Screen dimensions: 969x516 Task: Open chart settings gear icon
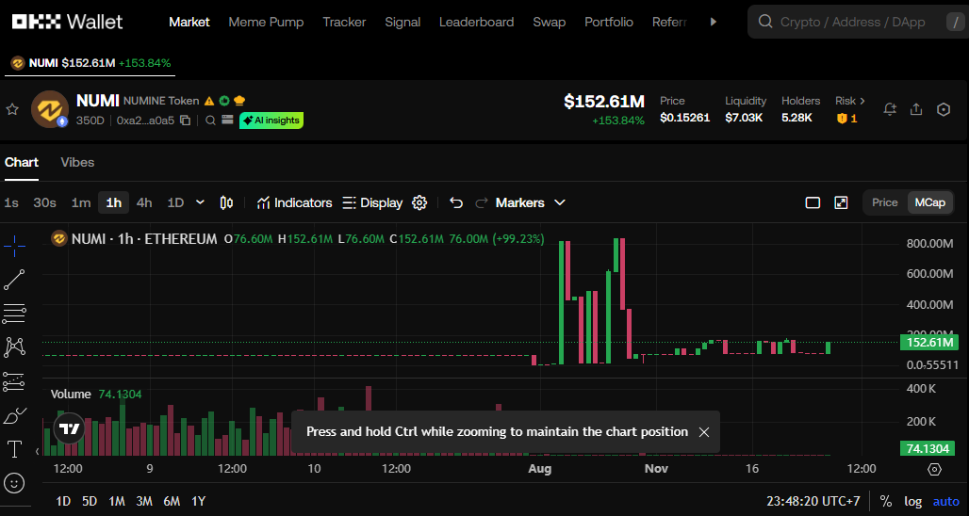(419, 203)
